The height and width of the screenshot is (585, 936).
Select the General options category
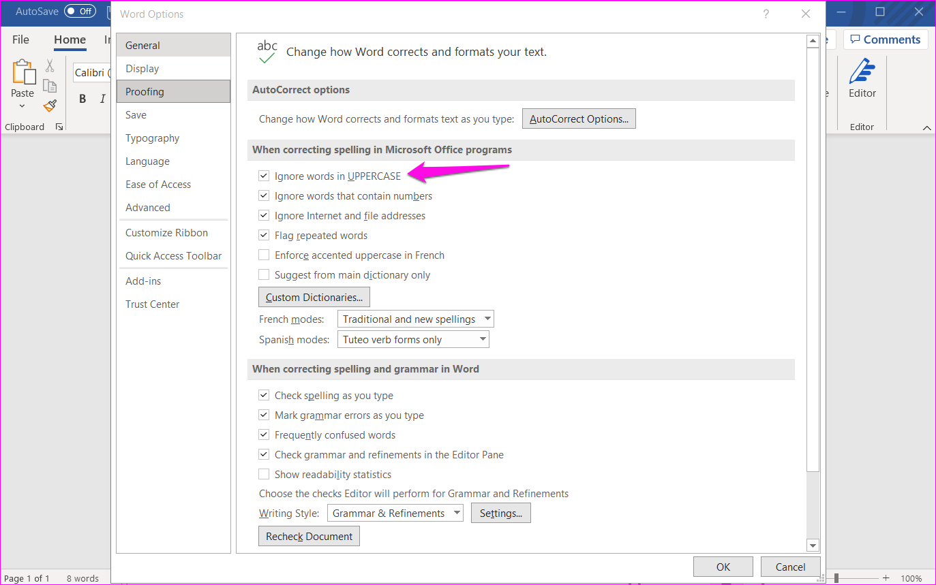pos(173,45)
